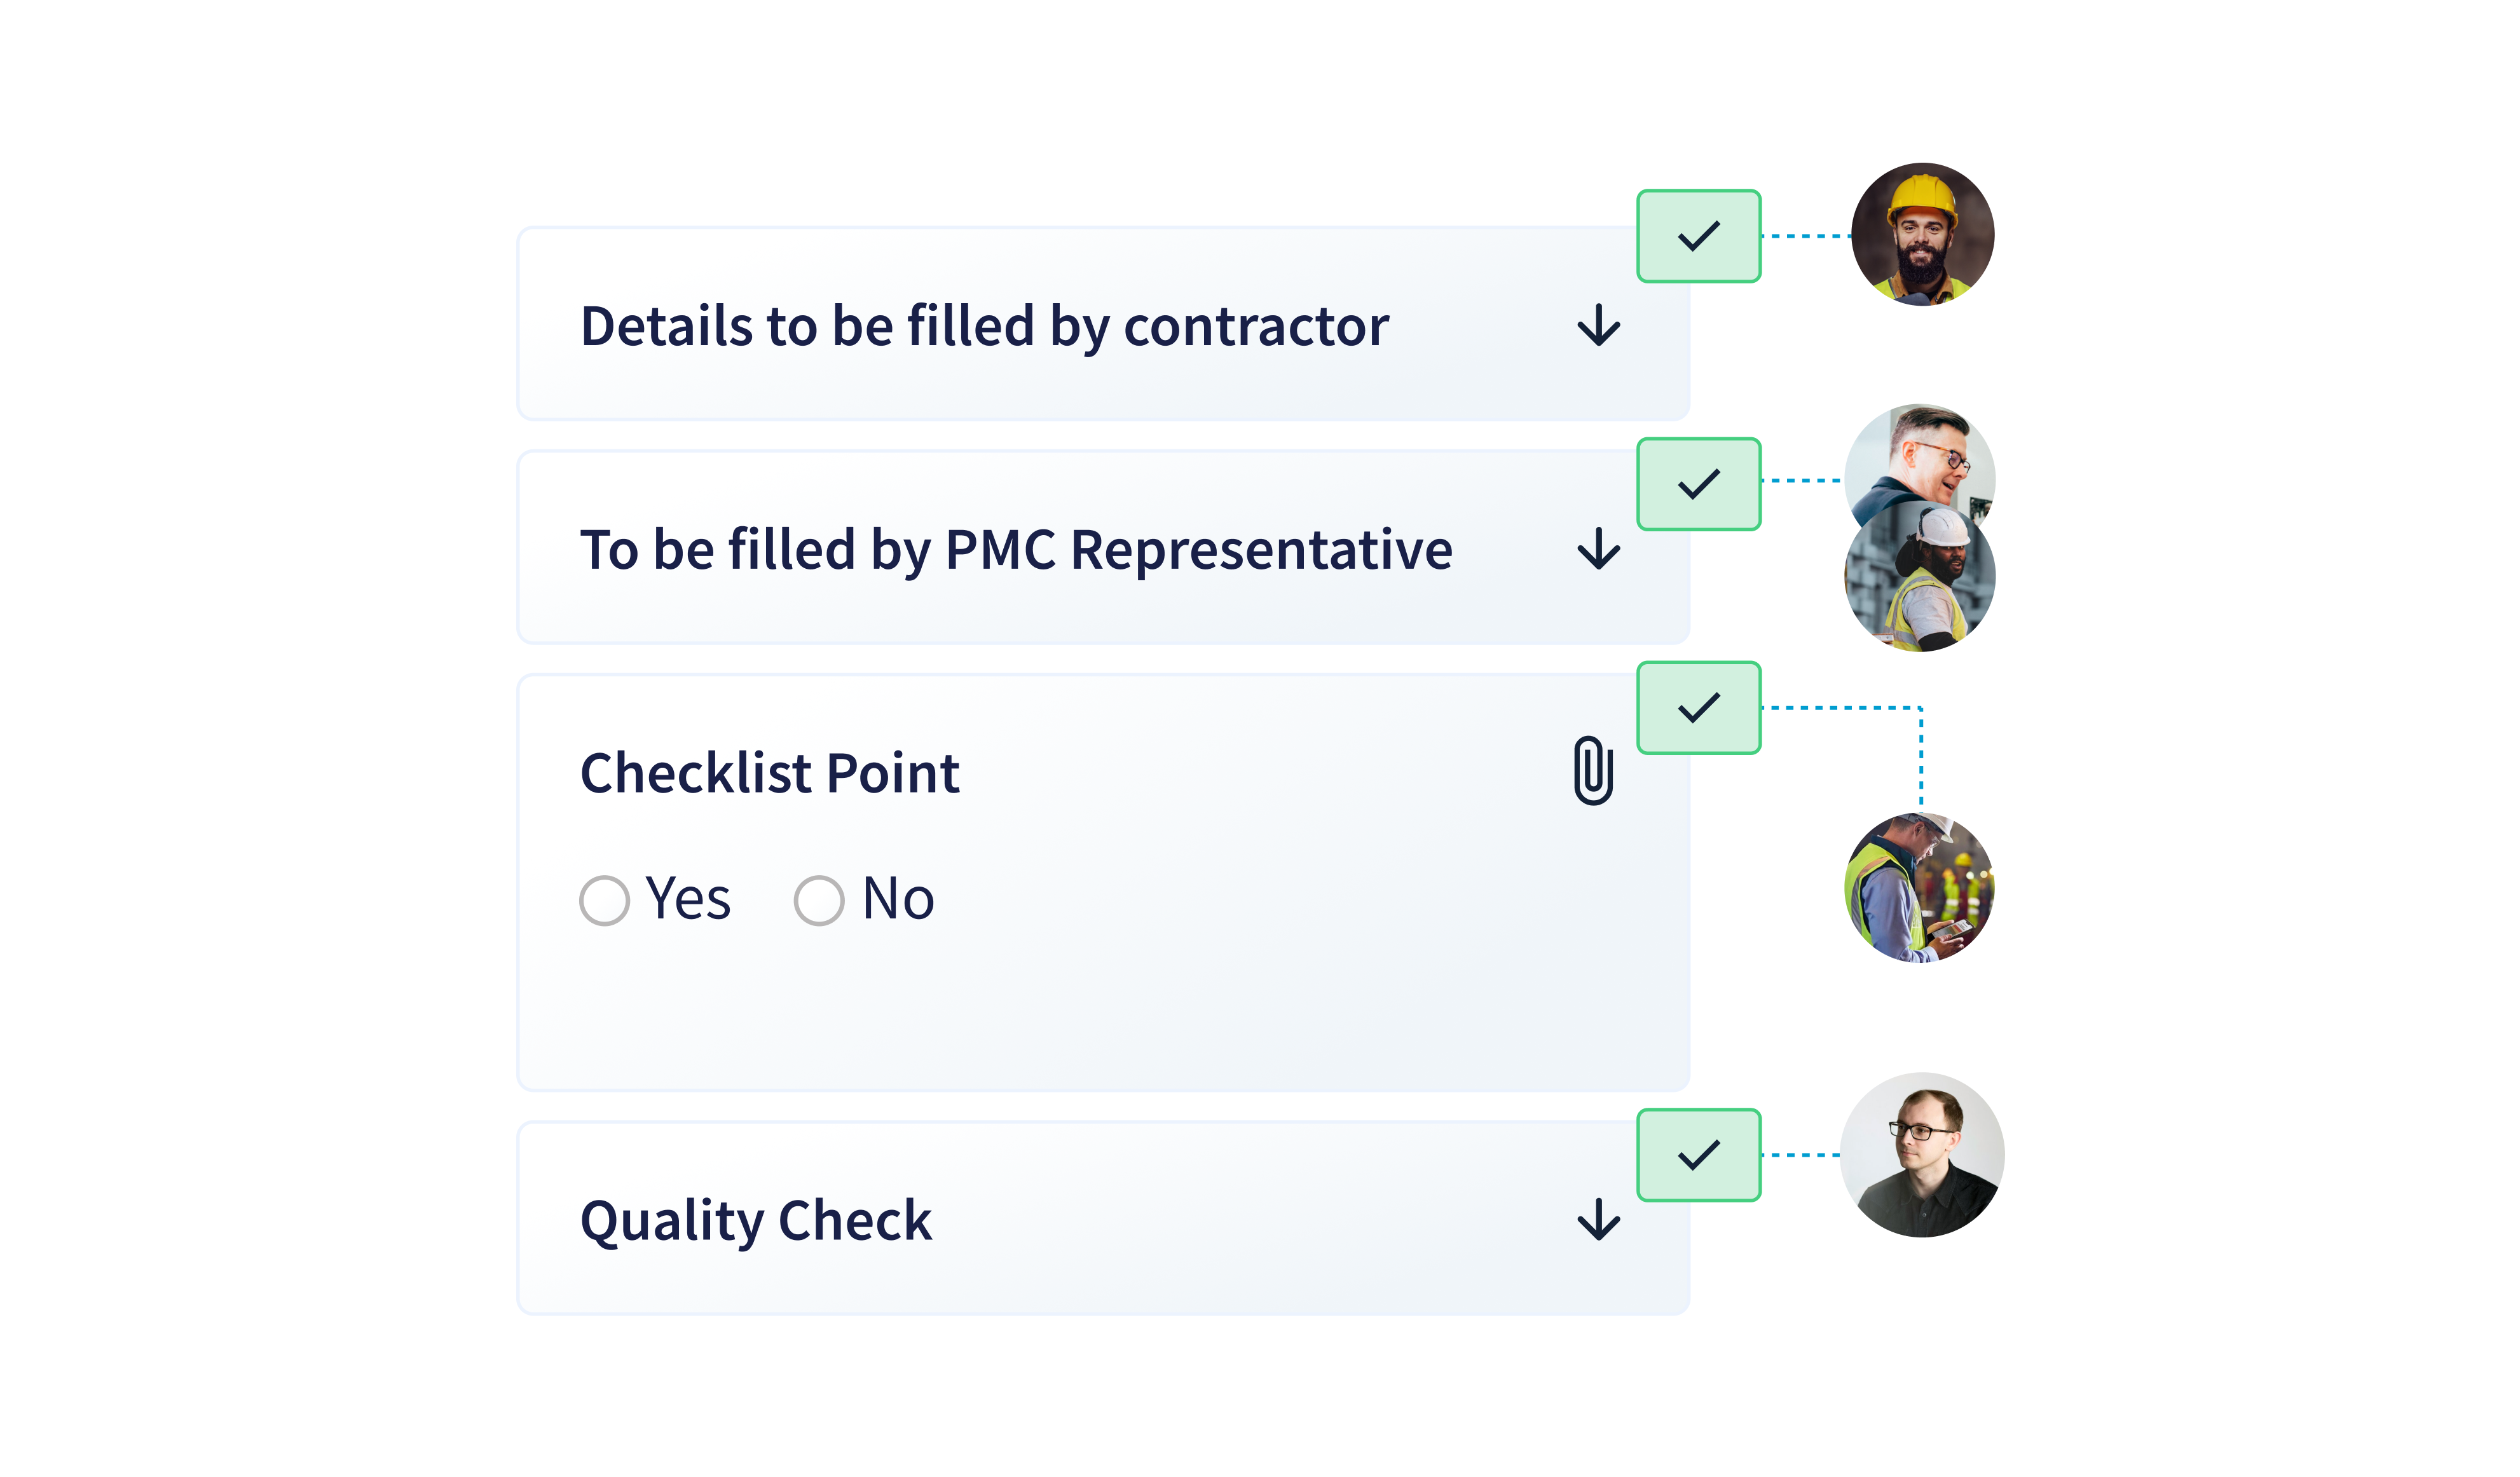Open avatar of worker looking at phone

[x=1920, y=887]
